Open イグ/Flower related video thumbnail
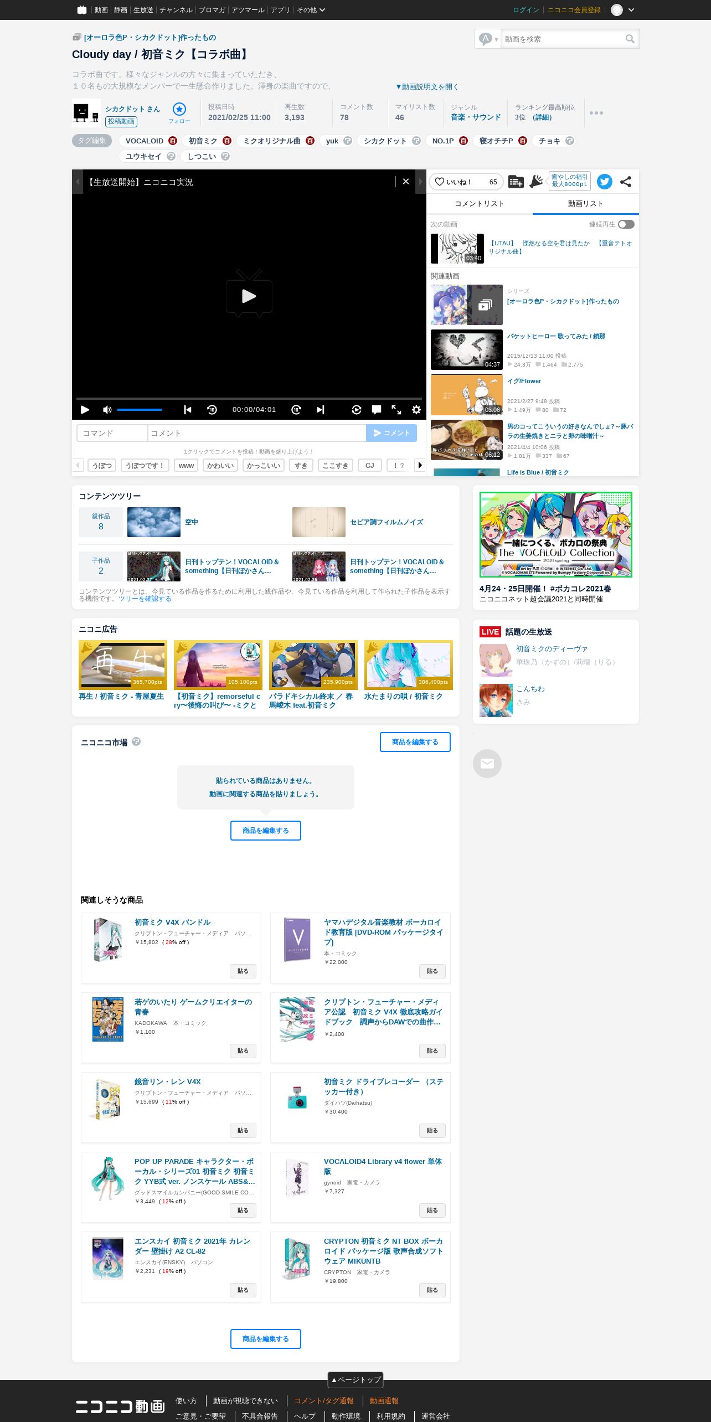The image size is (711, 1422). click(467, 395)
